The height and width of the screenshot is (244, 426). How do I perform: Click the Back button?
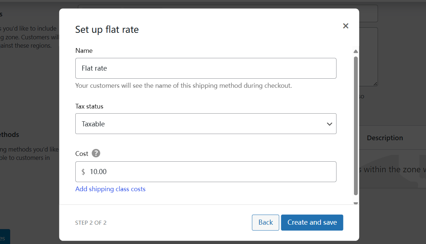(x=265, y=222)
